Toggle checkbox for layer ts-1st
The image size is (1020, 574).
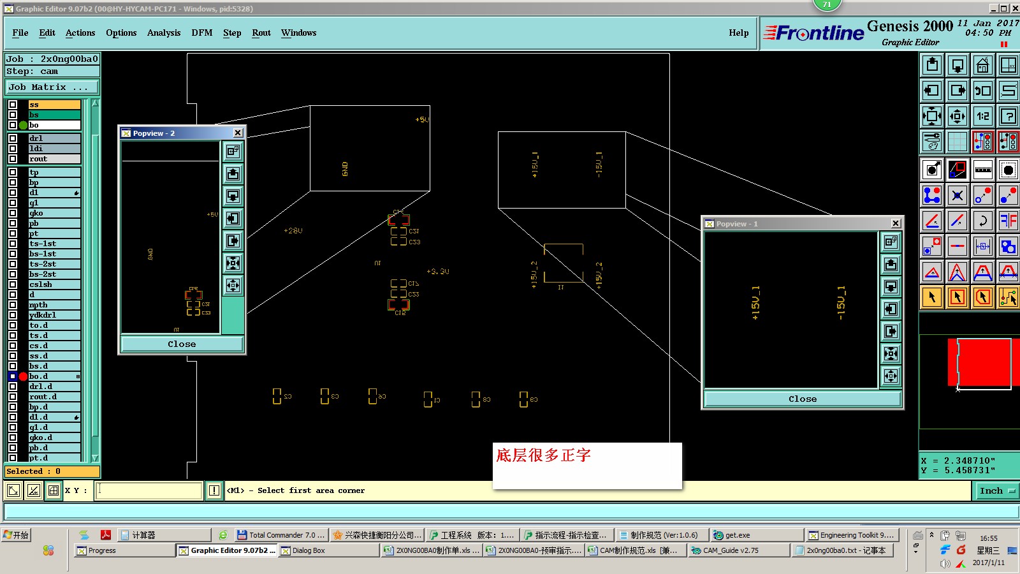pyautogui.click(x=13, y=244)
